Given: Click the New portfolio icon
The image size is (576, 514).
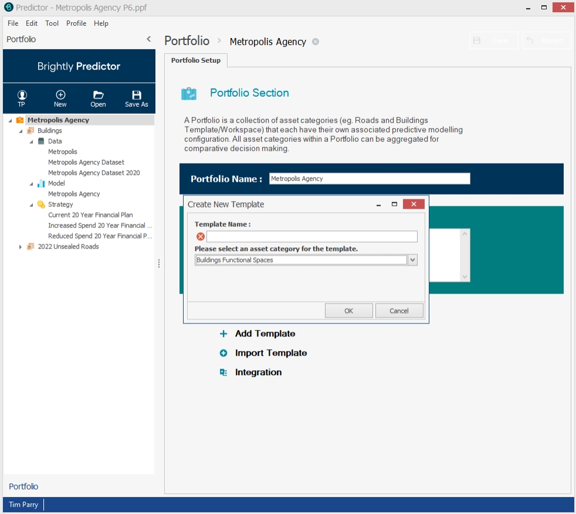Looking at the screenshot, I should (60, 95).
